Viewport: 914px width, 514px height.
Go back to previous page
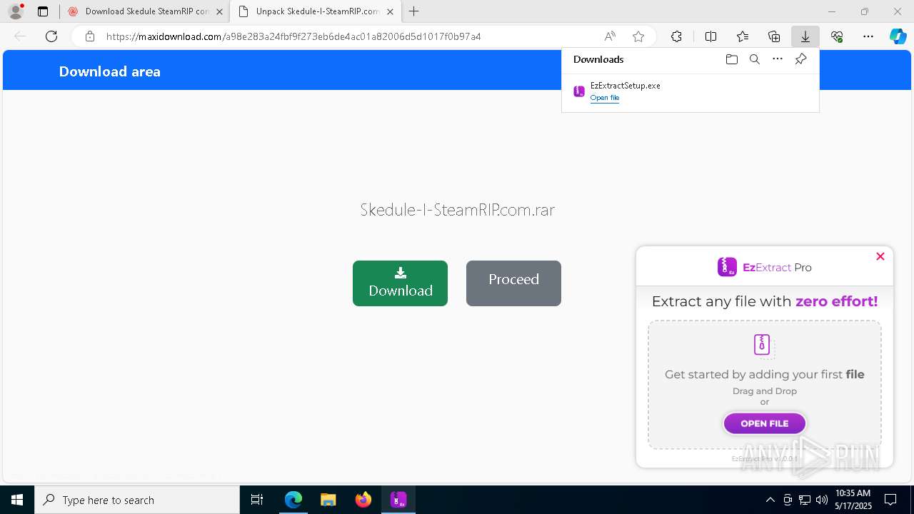(x=20, y=36)
